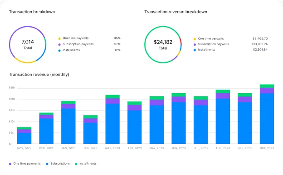
Task: Click the blue Subscriptions segment of JUL, 2023 bar
Action: (201, 124)
